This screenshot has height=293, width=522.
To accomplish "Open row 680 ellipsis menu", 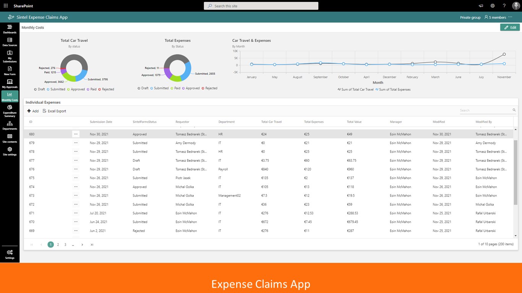I will point(76,134).
